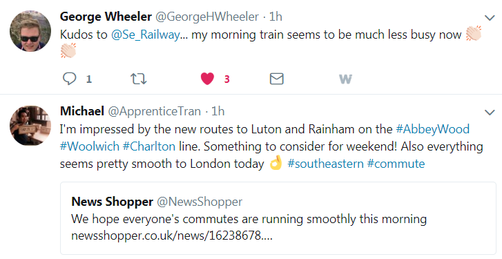View George's tweet via 1h timestamp

276,17
